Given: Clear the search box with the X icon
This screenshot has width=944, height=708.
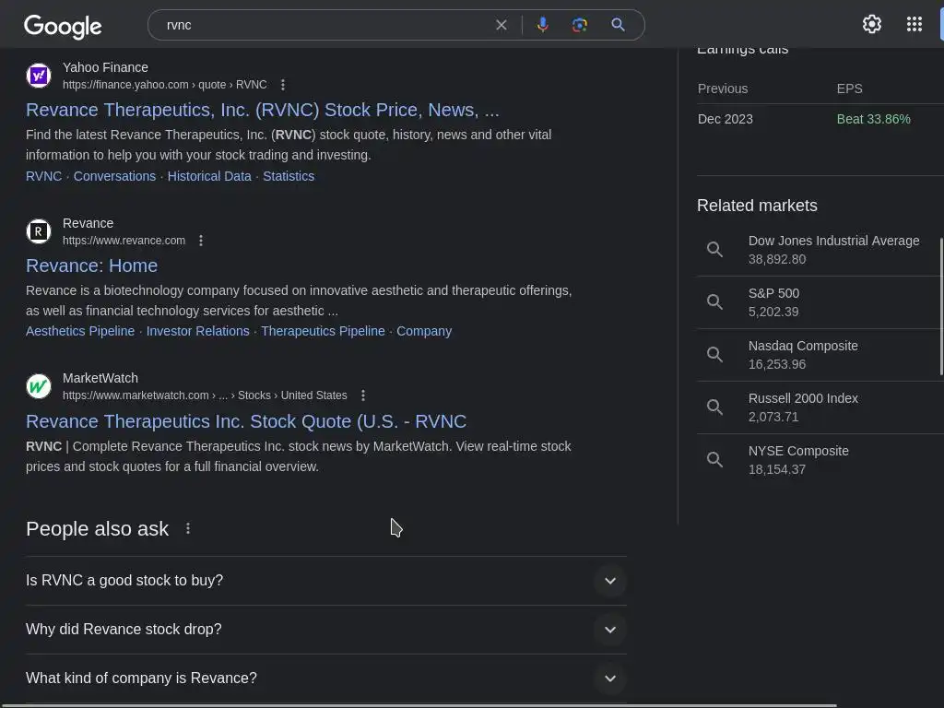Looking at the screenshot, I should (x=501, y=25).
